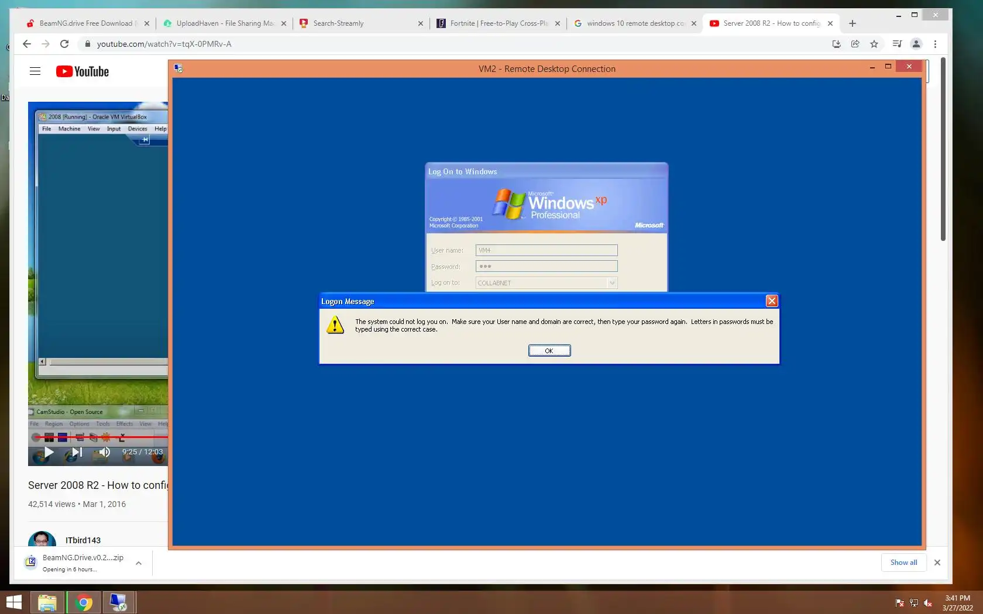Viewport: 983px width, 614px height.
Task: Maximize the VM2 Remote Desktop Connection window
Action: (x=888, y=67)
